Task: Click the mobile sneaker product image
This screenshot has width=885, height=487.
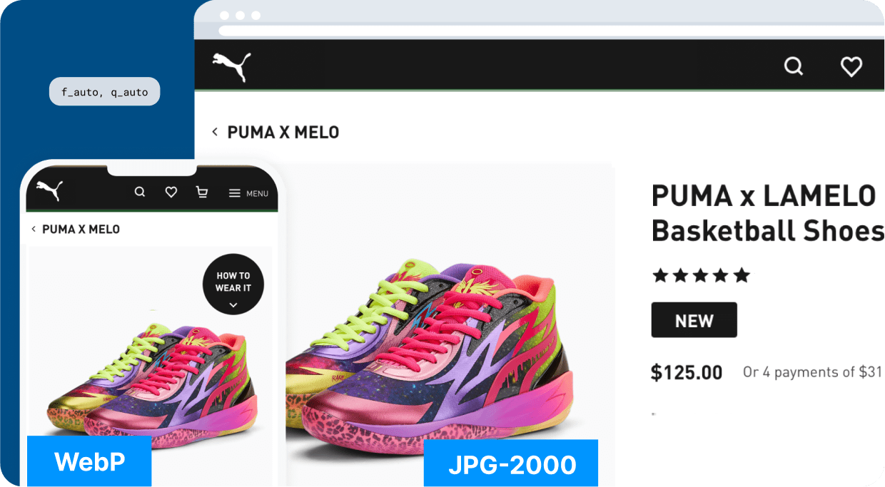Action: click(150, 385)
